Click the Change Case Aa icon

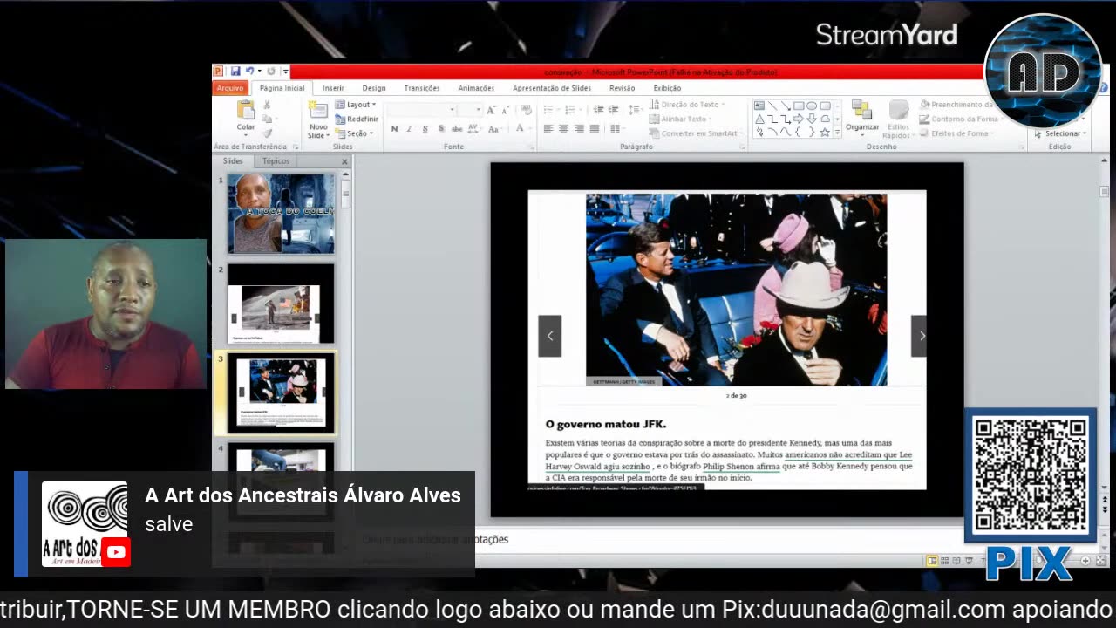494,129
